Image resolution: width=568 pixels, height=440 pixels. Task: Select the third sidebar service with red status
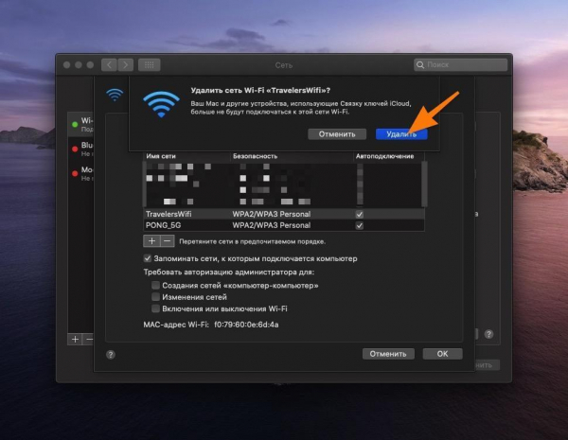(x=81, y=173)
